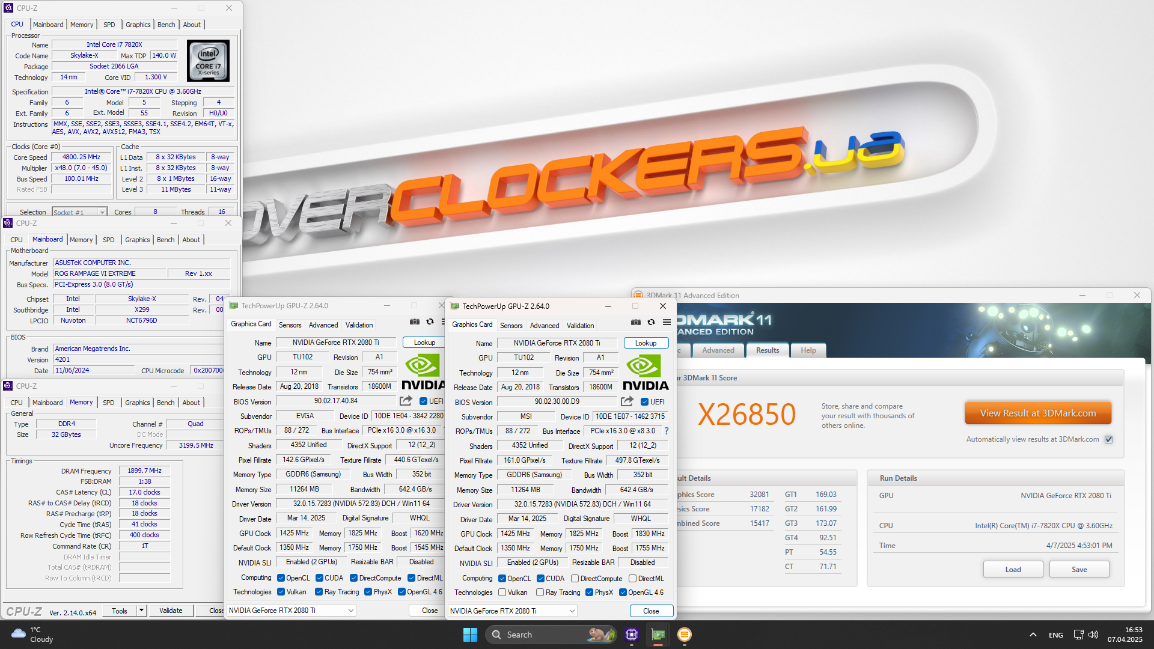This screenshot has width=1154, height=649.
Task: Click the NVIDIA logo in MSI GPU-Z window
Action: [x=646, y=373]
